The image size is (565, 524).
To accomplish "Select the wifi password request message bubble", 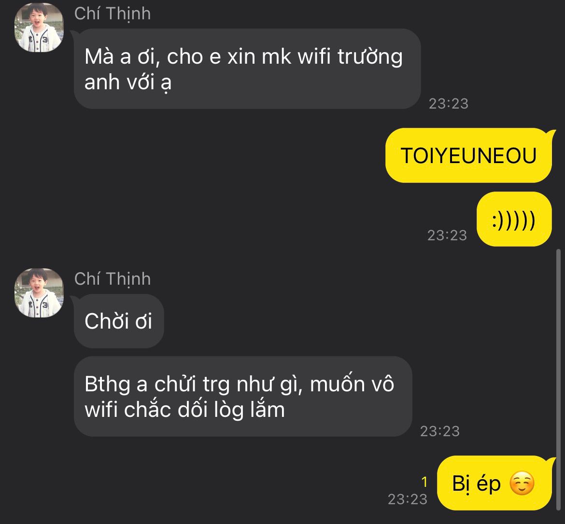I will coord(247,69).
